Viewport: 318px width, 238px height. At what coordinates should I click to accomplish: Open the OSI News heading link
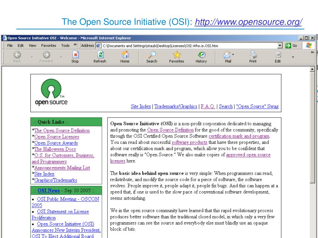point(49,191)
